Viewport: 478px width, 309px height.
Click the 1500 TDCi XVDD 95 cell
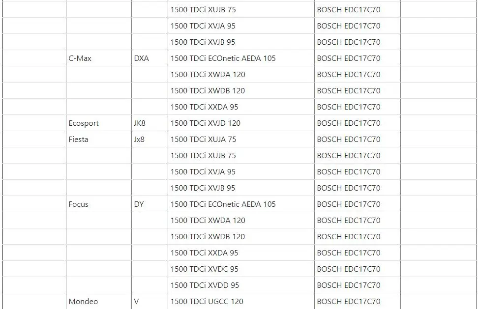pyautogui.click(x=241, y=285)
